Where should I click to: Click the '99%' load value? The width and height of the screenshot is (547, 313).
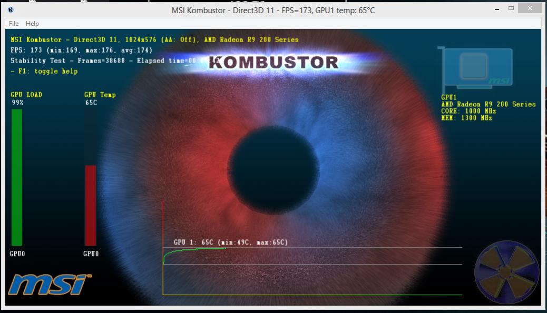coord(17,103)
